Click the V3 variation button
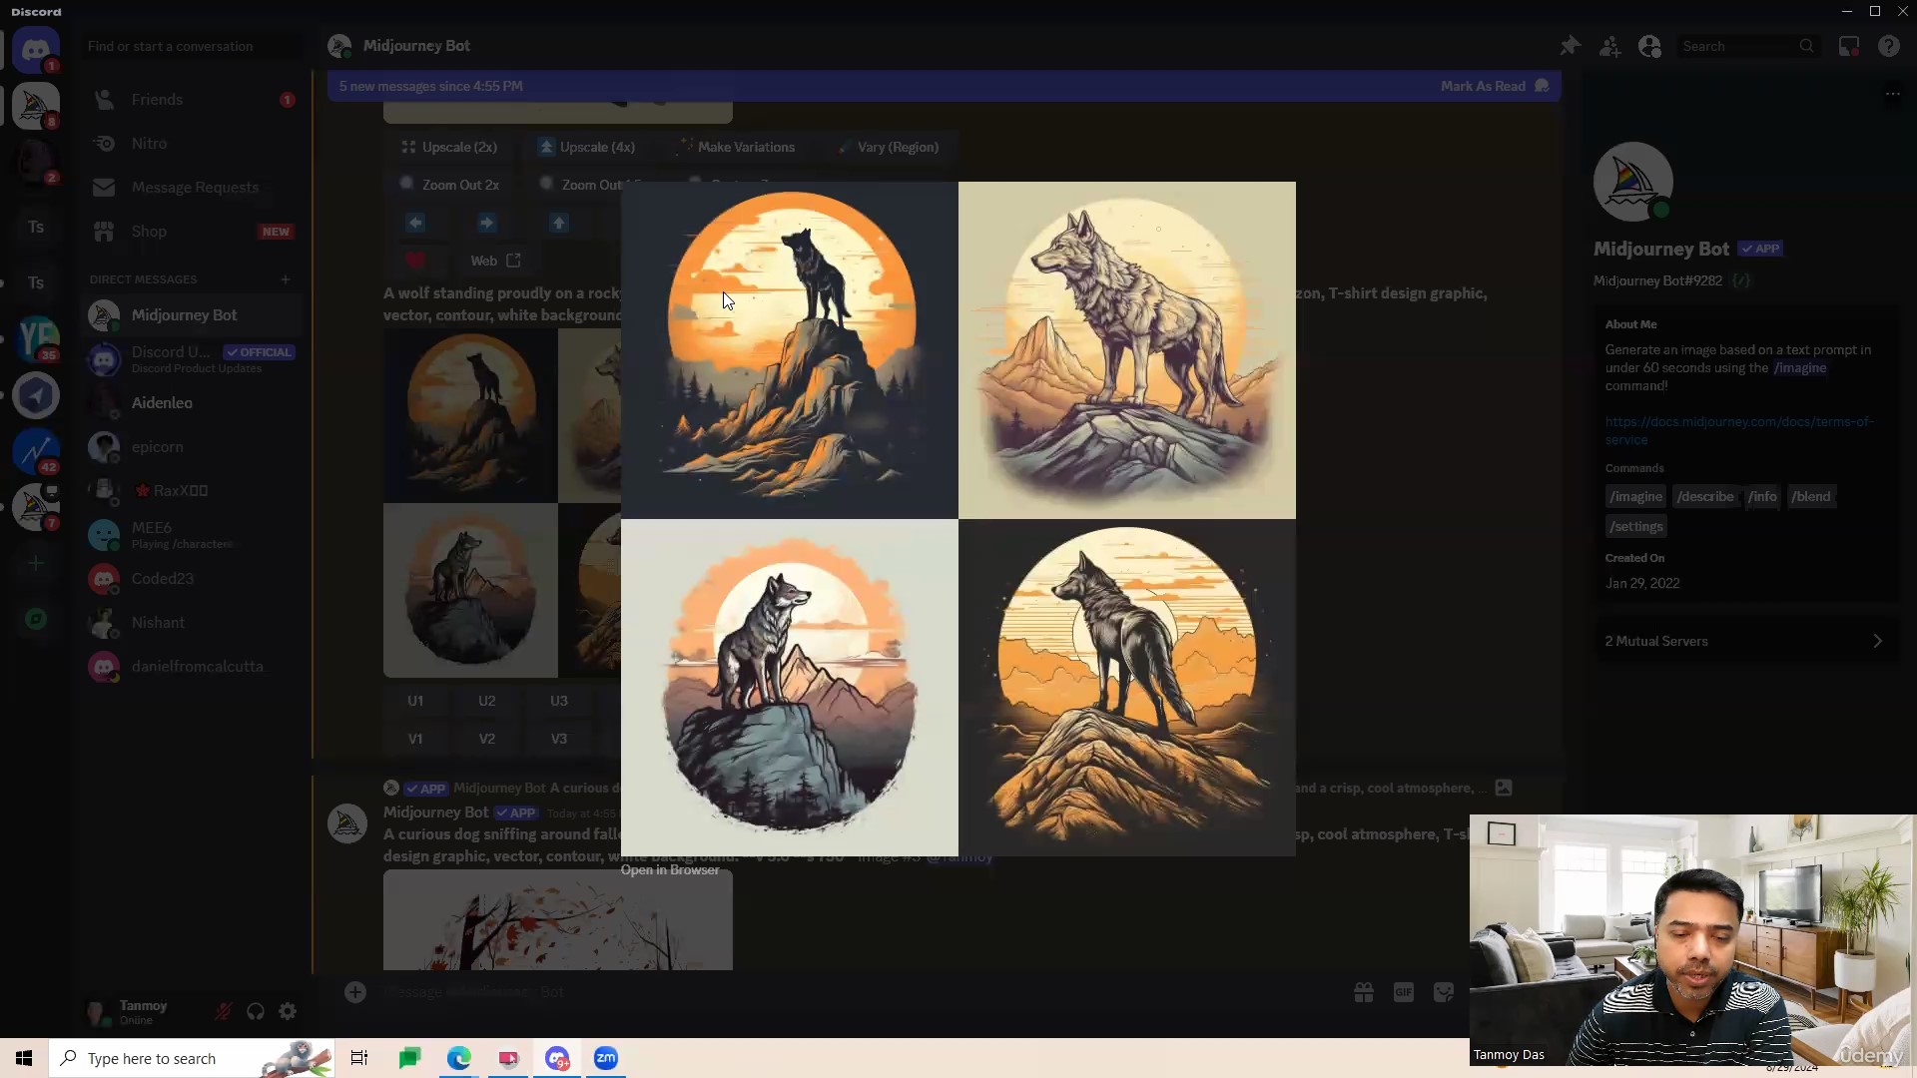Viewport: 1917px width, 1078px height. [559, 739]
